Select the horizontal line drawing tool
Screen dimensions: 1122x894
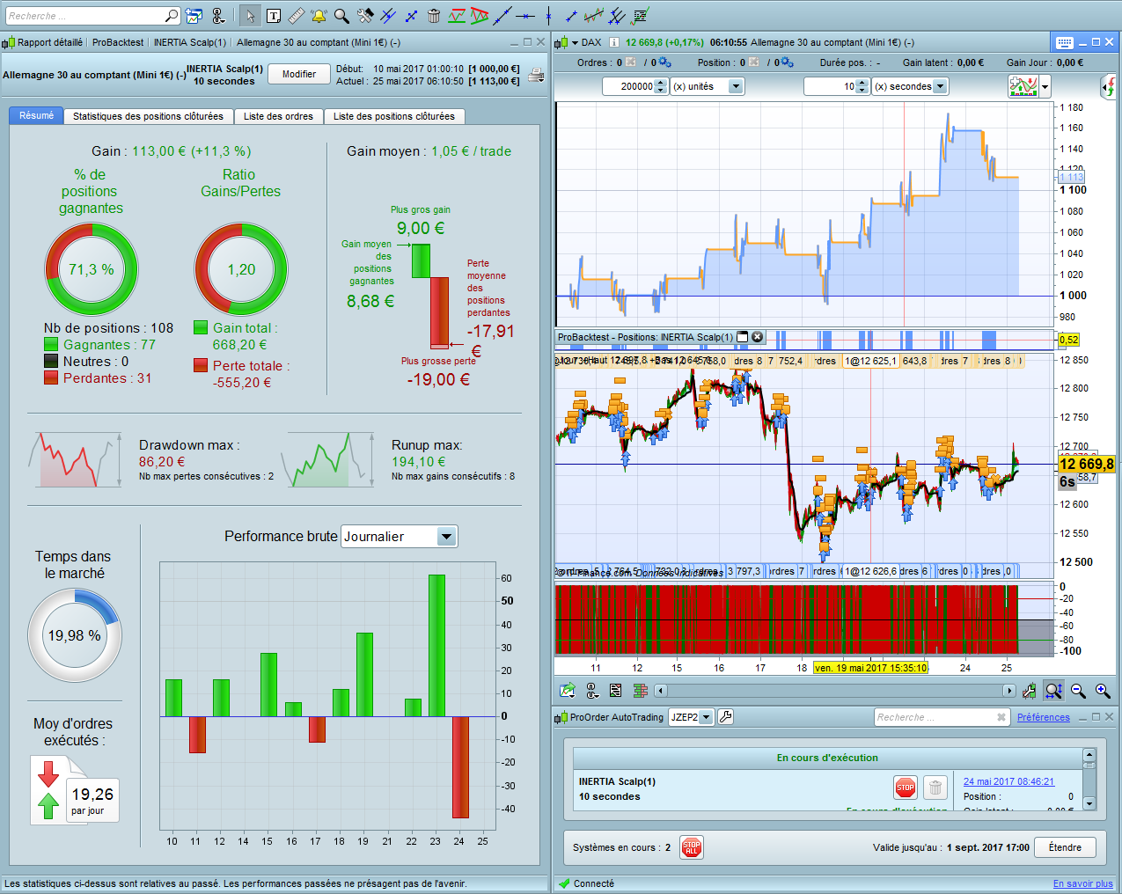[525, 16]
